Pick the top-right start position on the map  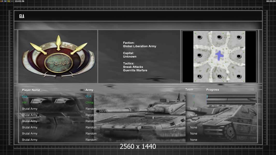coord(239,37)
